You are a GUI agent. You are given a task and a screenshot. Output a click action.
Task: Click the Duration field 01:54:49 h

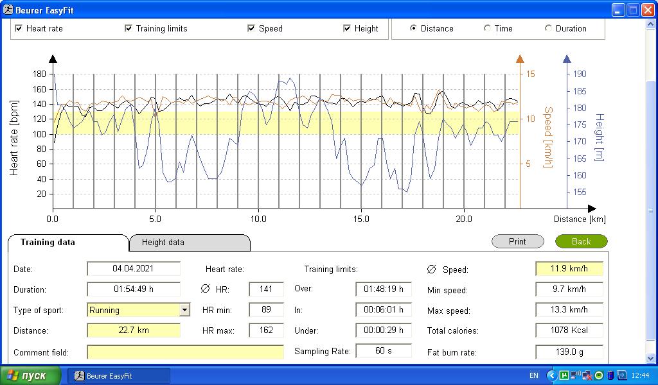coord(134,289)
